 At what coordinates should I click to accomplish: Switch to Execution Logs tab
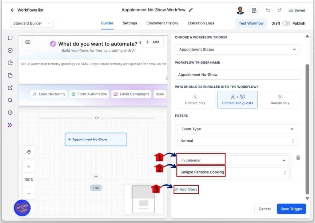click(x=201, y=23)
